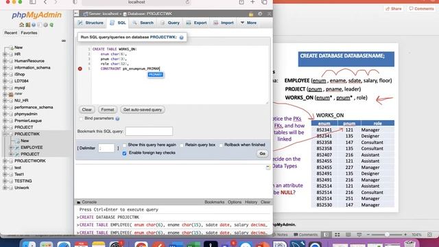Switch to the Import tab
This screenshot has width=439, height=247.
click(224, 23)
